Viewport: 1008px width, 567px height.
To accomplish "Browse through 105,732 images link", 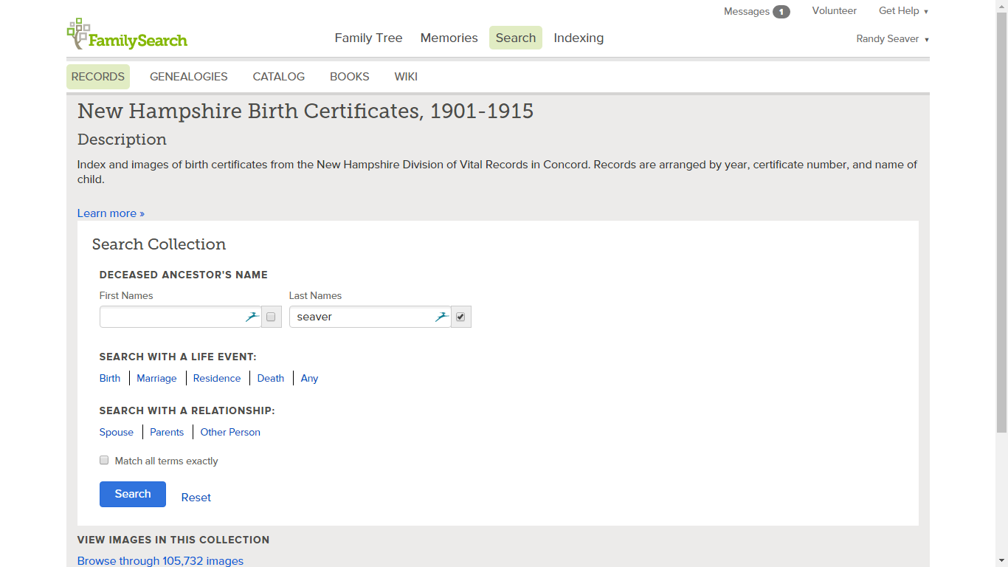I will [160, 561].
